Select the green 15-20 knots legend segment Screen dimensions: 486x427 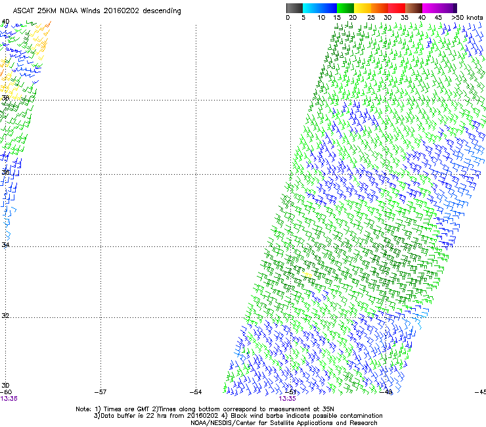347,9
